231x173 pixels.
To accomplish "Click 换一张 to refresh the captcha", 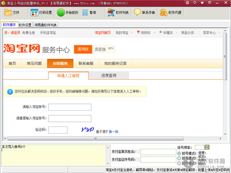I will 114,131.
